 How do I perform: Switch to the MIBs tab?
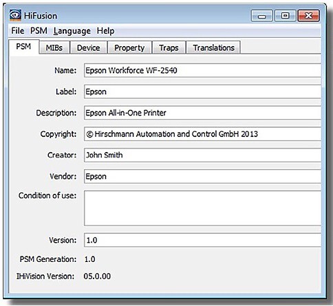pyautogui.click(x=54, y=47)
